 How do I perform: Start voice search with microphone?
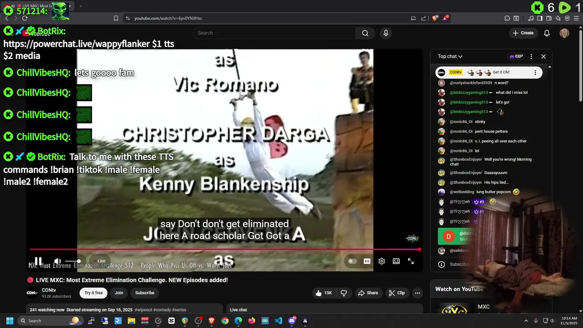pos(386,33)
